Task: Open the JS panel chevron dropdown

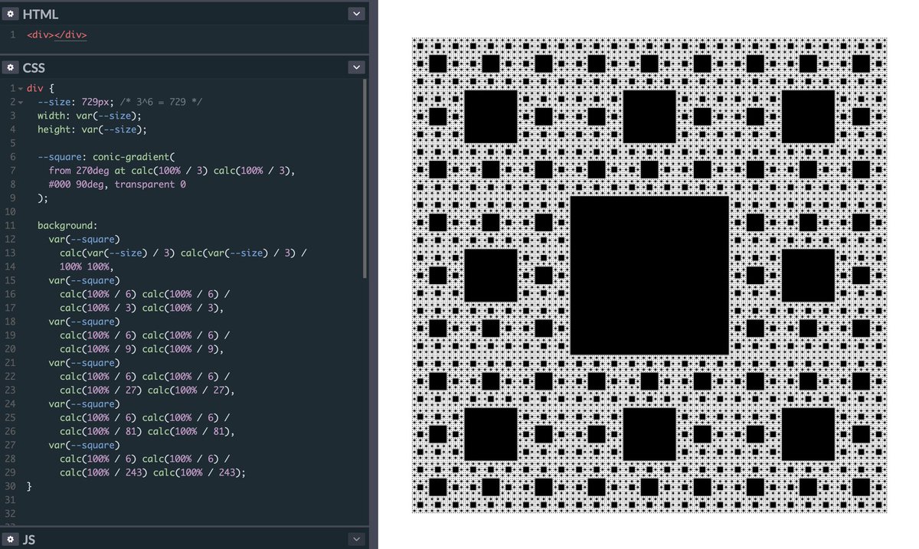Action: [x=355, y=539]
